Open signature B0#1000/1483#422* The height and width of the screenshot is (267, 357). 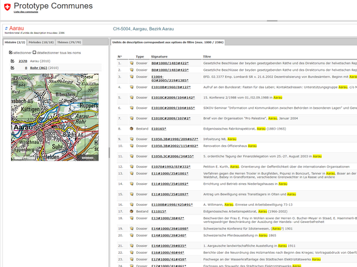pyautogui.click(x=170, y=63)
